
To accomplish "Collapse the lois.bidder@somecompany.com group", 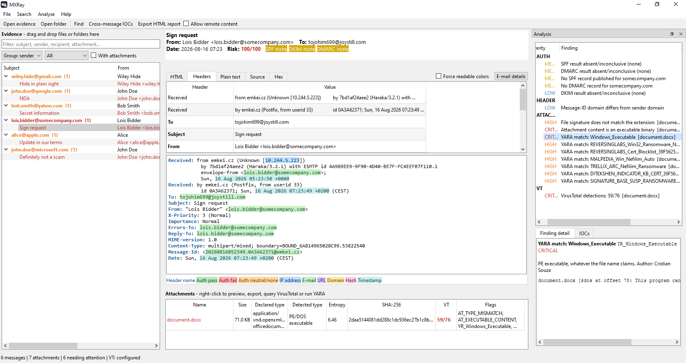I will point(6,120).
